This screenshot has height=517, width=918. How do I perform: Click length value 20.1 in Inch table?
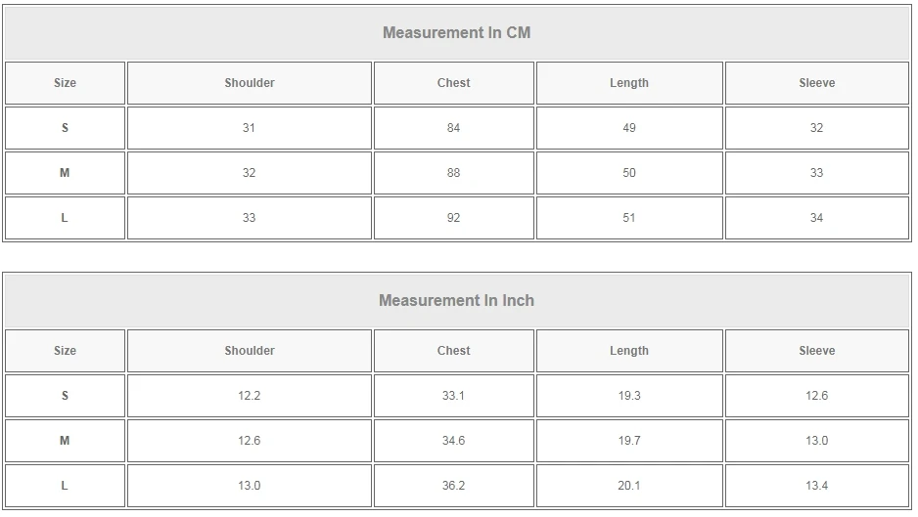[x=629, y=486]
